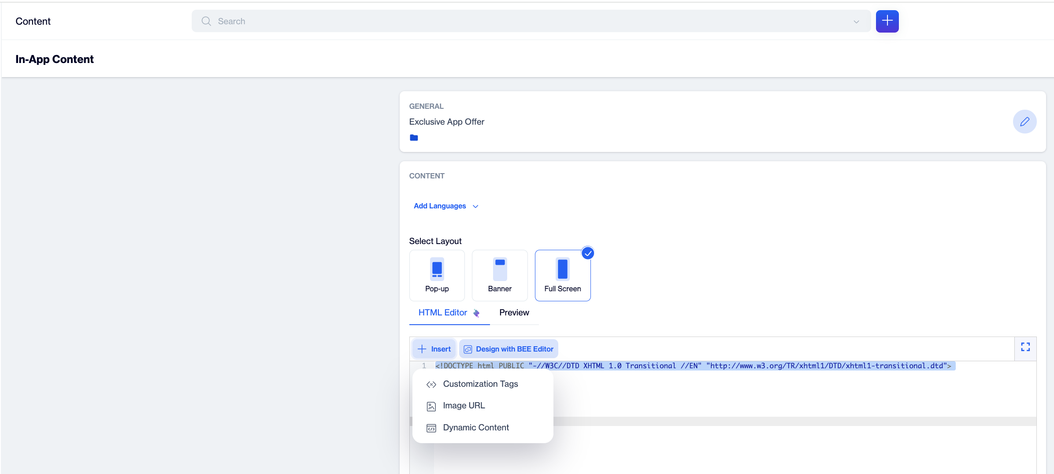Click into the Search input field
This screenshot has height=474, width=1054.
[531, 21]
